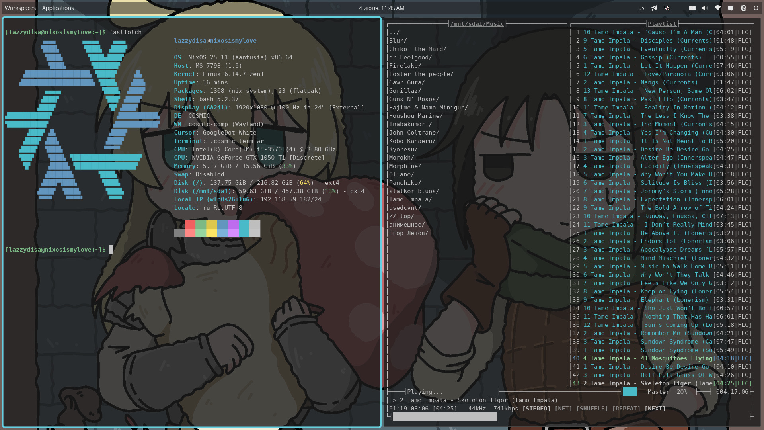The image size is (764, 430).
Task: Click the cat-cursor tray icon
Action: (x=667, y=8)
